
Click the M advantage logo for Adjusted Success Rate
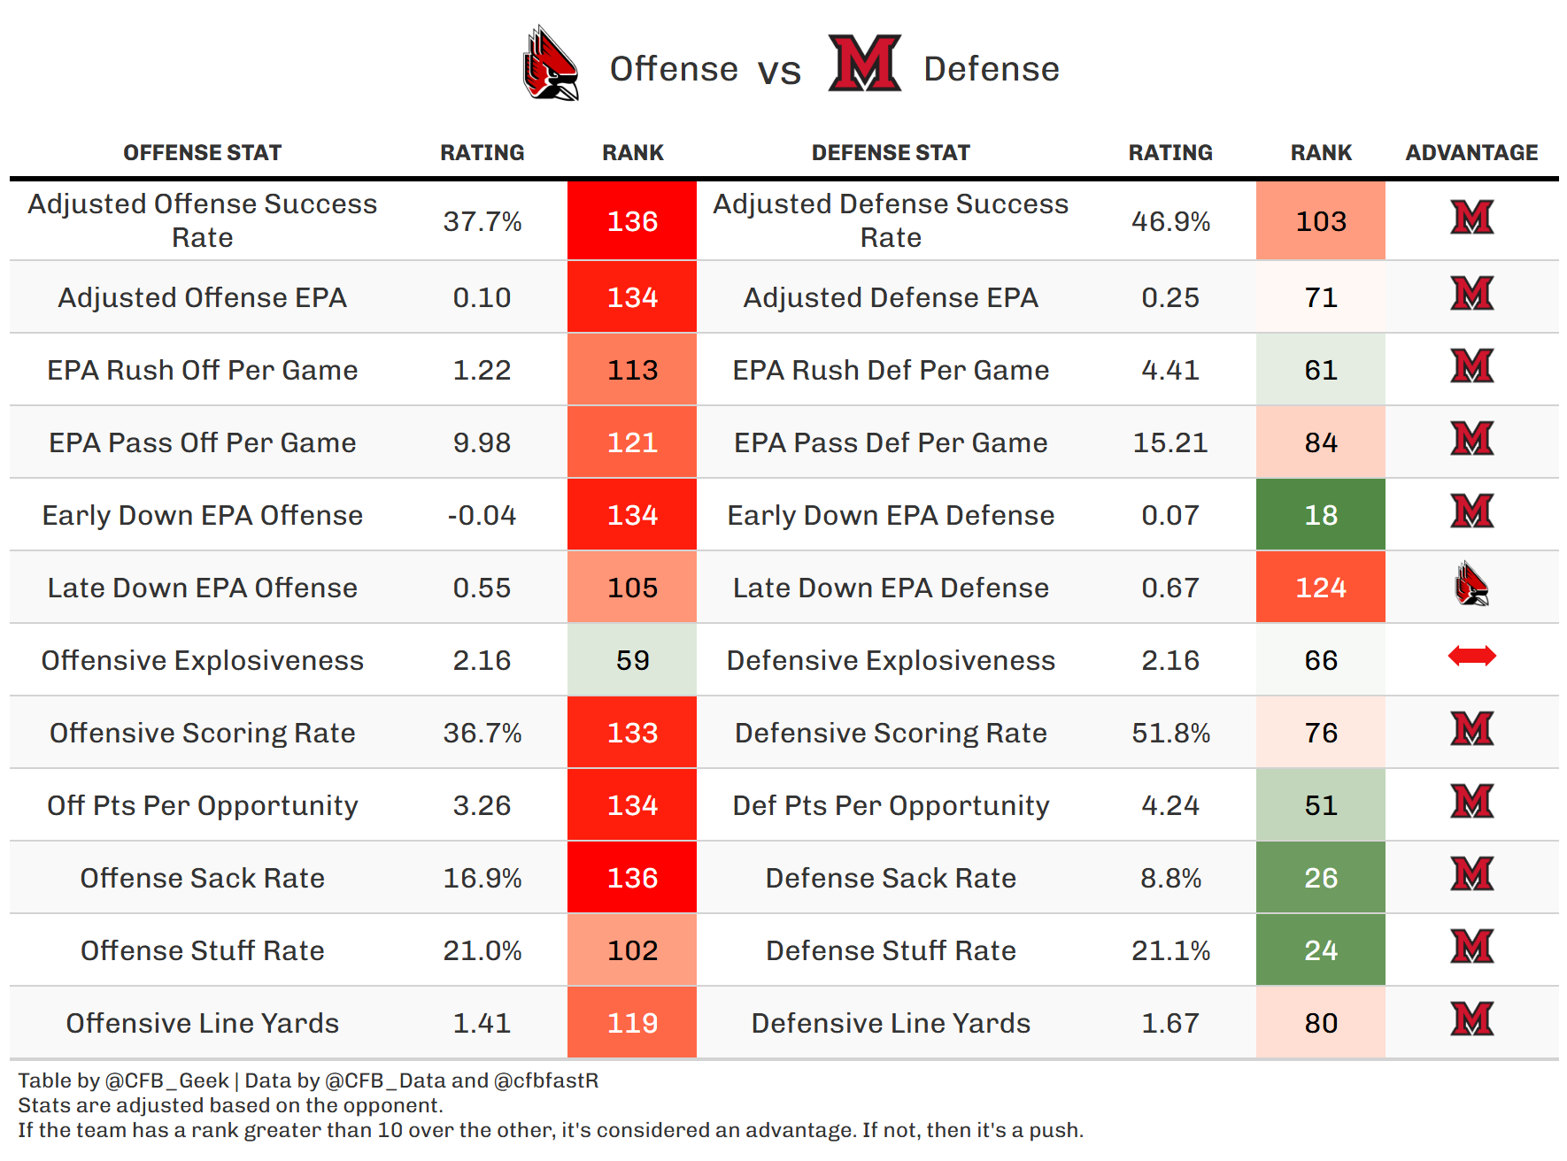point(1471,218)
